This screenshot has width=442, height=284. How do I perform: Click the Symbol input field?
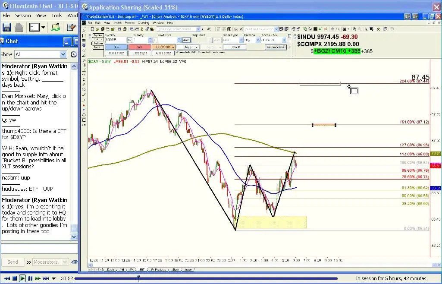[x=116, y=40]
